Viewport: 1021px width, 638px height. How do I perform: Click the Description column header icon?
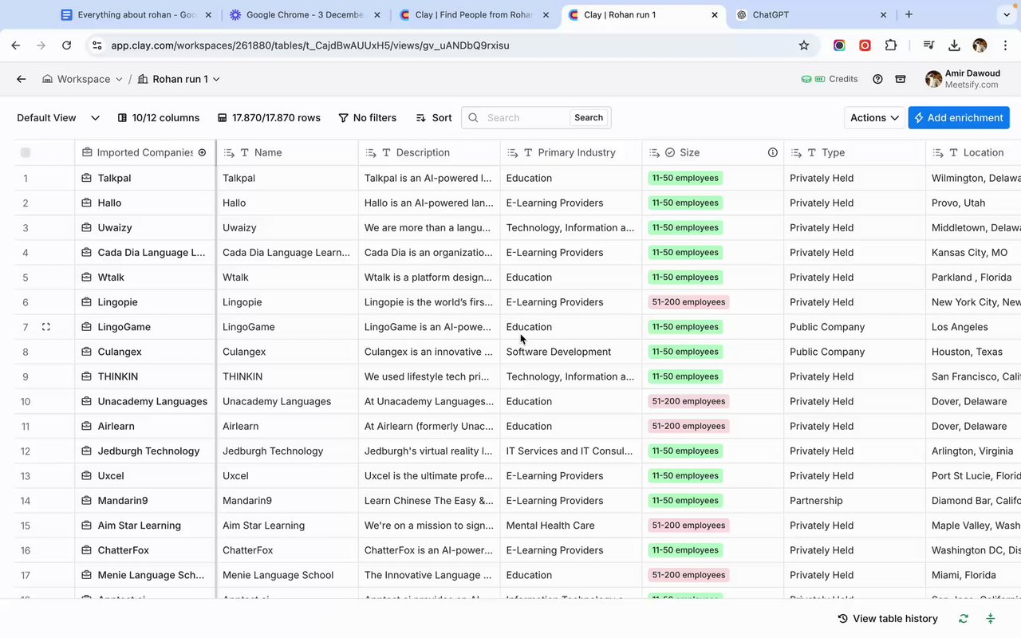pos(371,152)
